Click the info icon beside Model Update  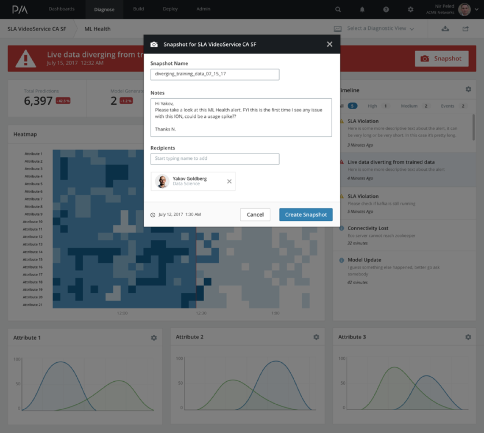click(x=342, y=260)
